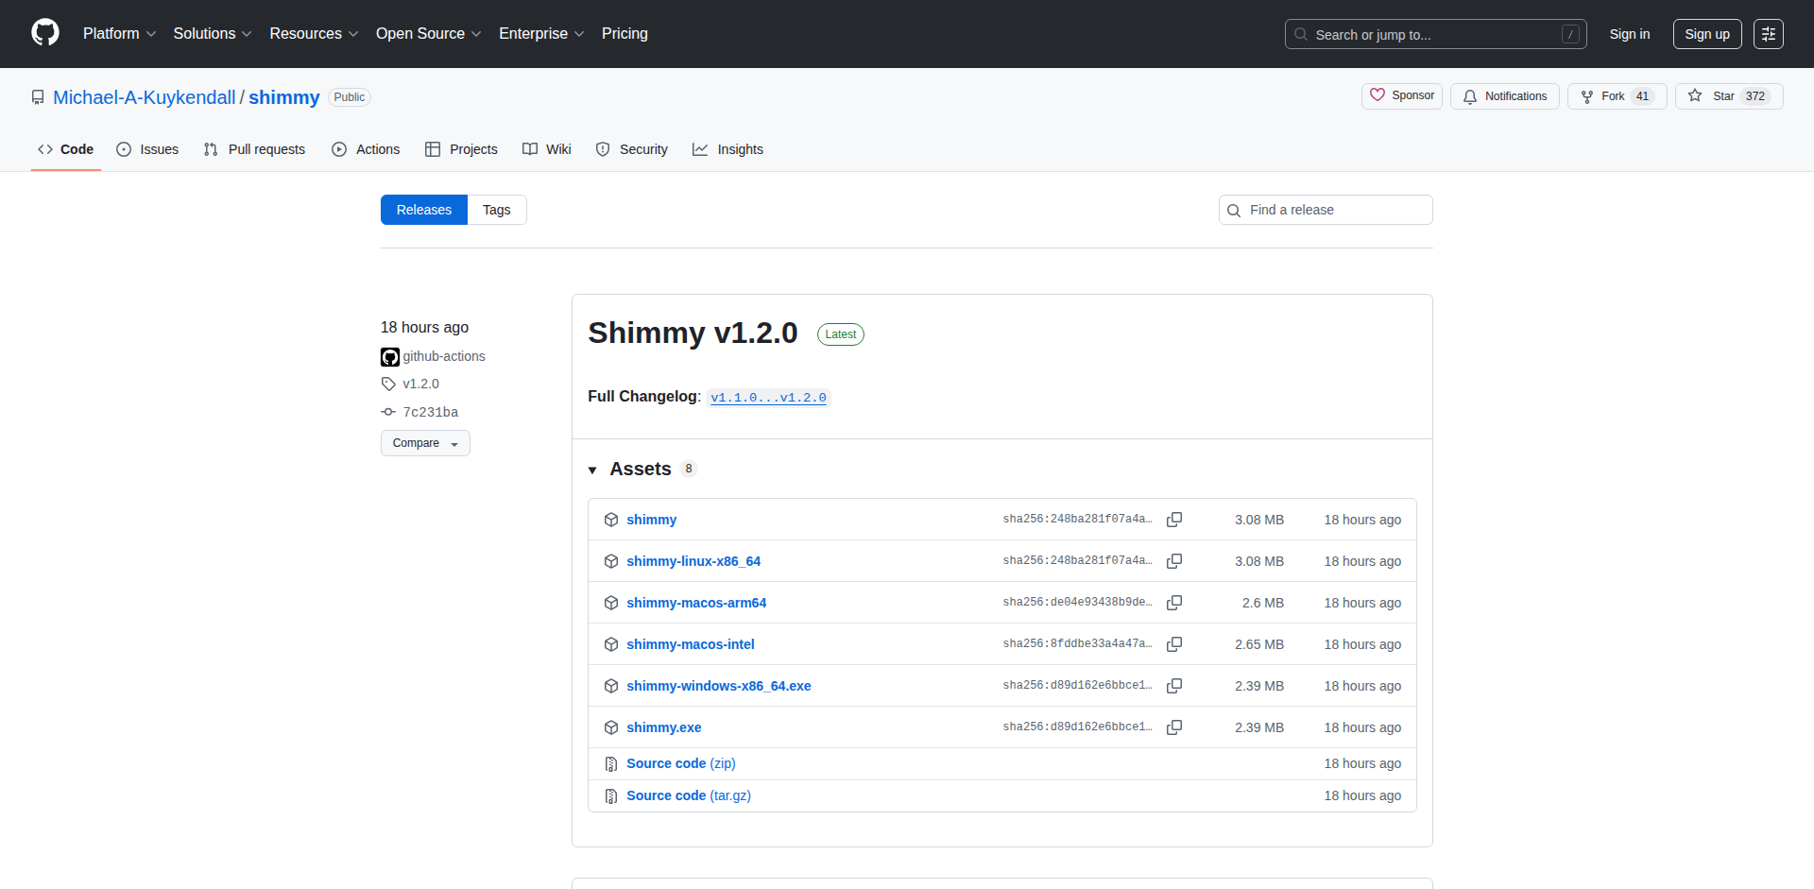Open the Enterprise menu dropdown
The height and width of the screenshot is (889, 1814).
(x=541, y=33)
